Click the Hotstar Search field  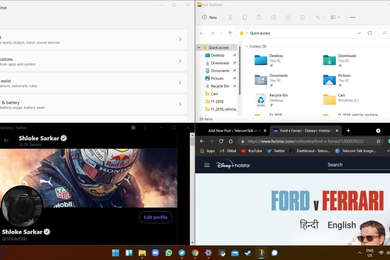tap(358, 165)
